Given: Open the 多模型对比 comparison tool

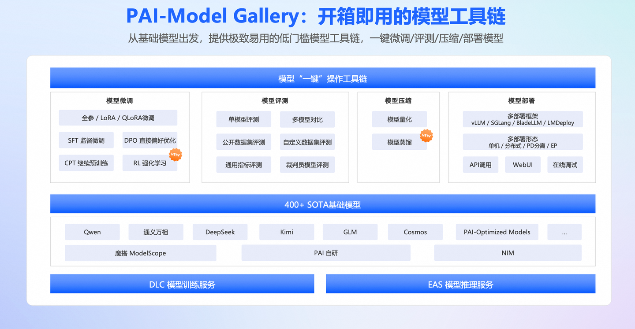Looking at the screenshot, I should 307,119.
